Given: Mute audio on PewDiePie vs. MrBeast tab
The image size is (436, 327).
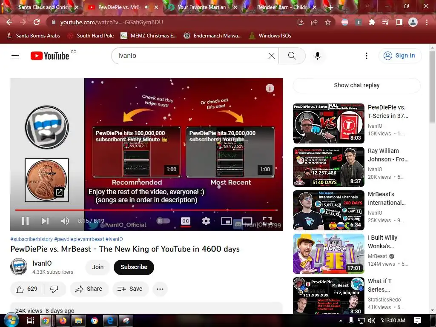Looking at the screenshot, I should [147, 7].
